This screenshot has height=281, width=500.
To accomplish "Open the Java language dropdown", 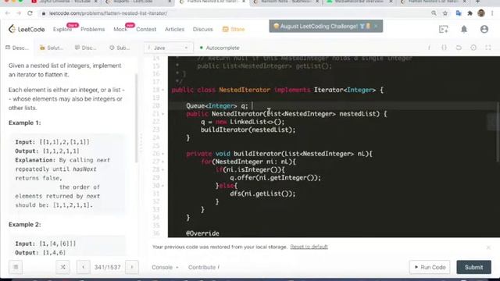I will pyautogui.click(x=168, y=48).
